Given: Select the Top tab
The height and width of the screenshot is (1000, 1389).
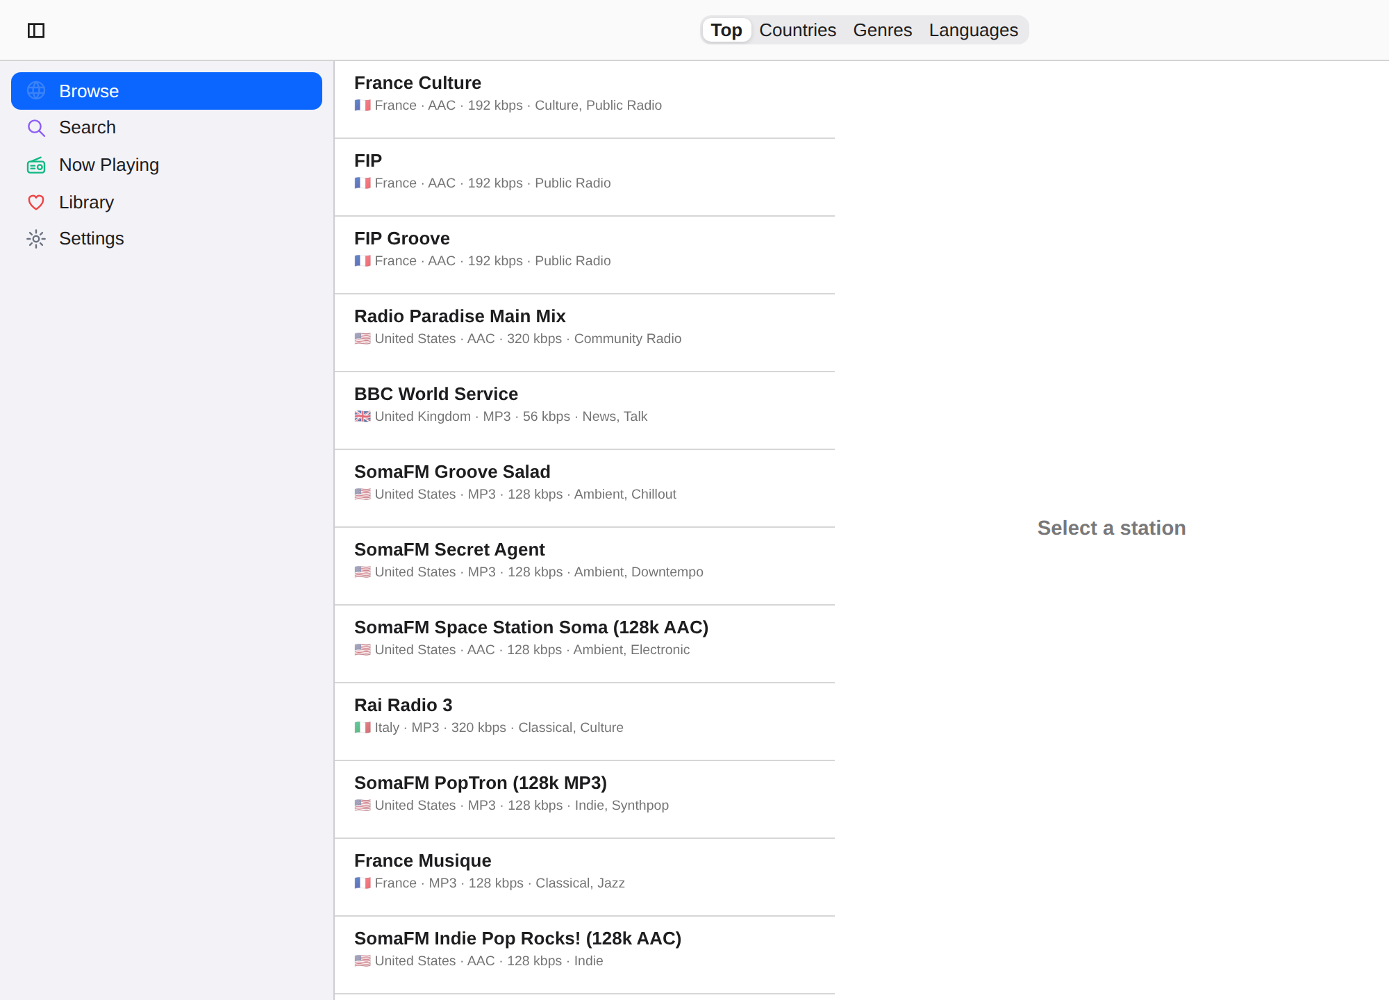Looking at the screenshot, I should click(726, 31).
